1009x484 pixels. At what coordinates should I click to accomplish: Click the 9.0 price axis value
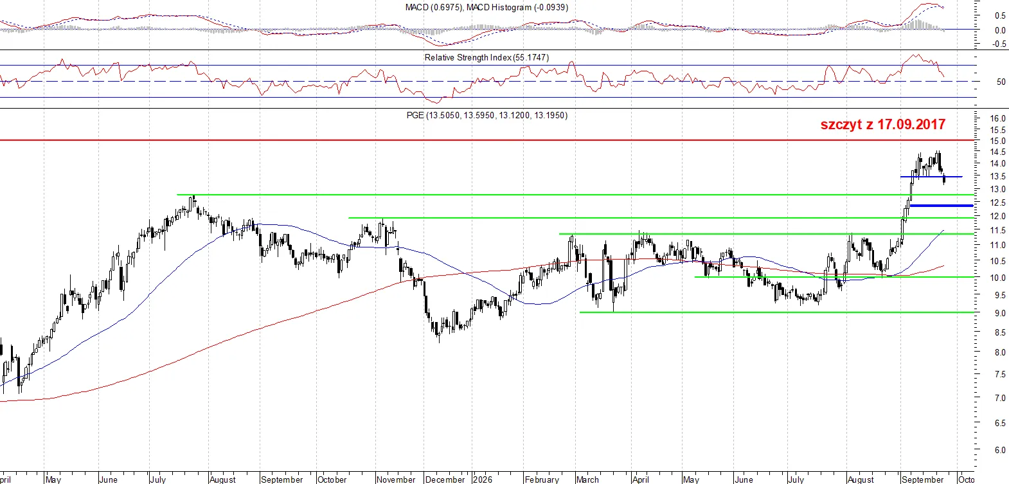click(1000, 313)
